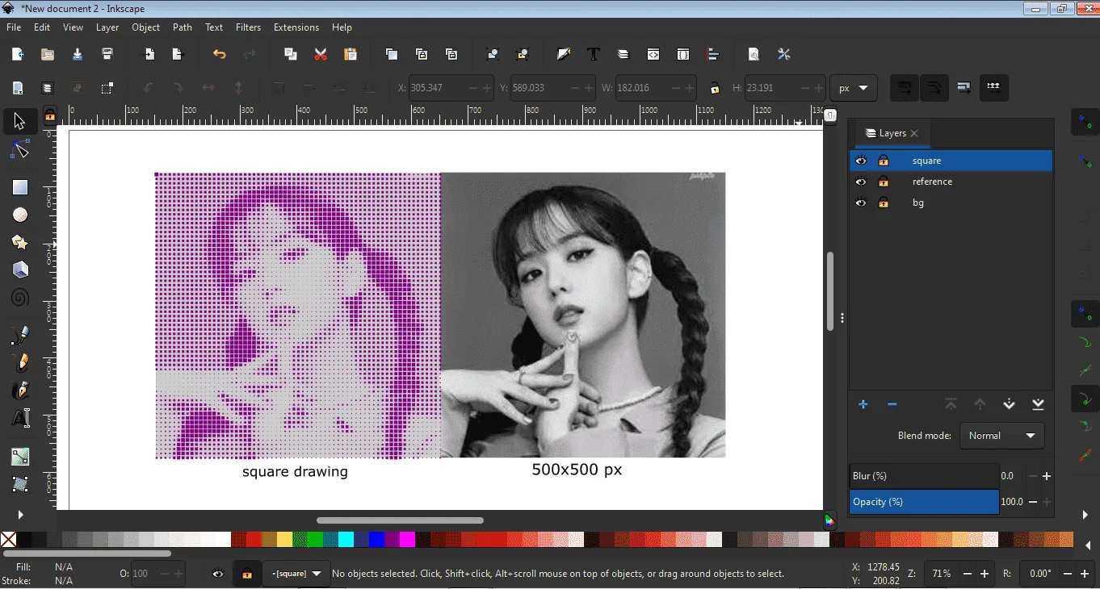Click the Print icon

point(107,54)
